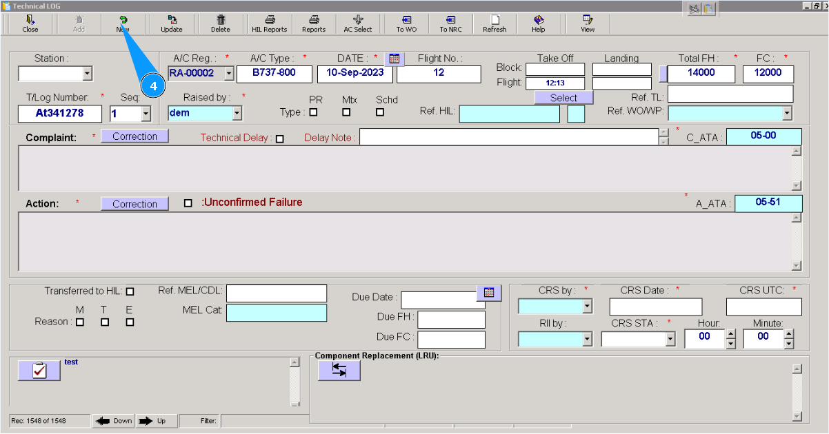829x434 pixels.
Task: Click the checklist clipboard icon
Action: pyautogui.click(x=39, y=370)
